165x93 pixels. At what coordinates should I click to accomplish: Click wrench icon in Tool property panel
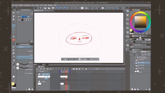click(x=32, y=41)
